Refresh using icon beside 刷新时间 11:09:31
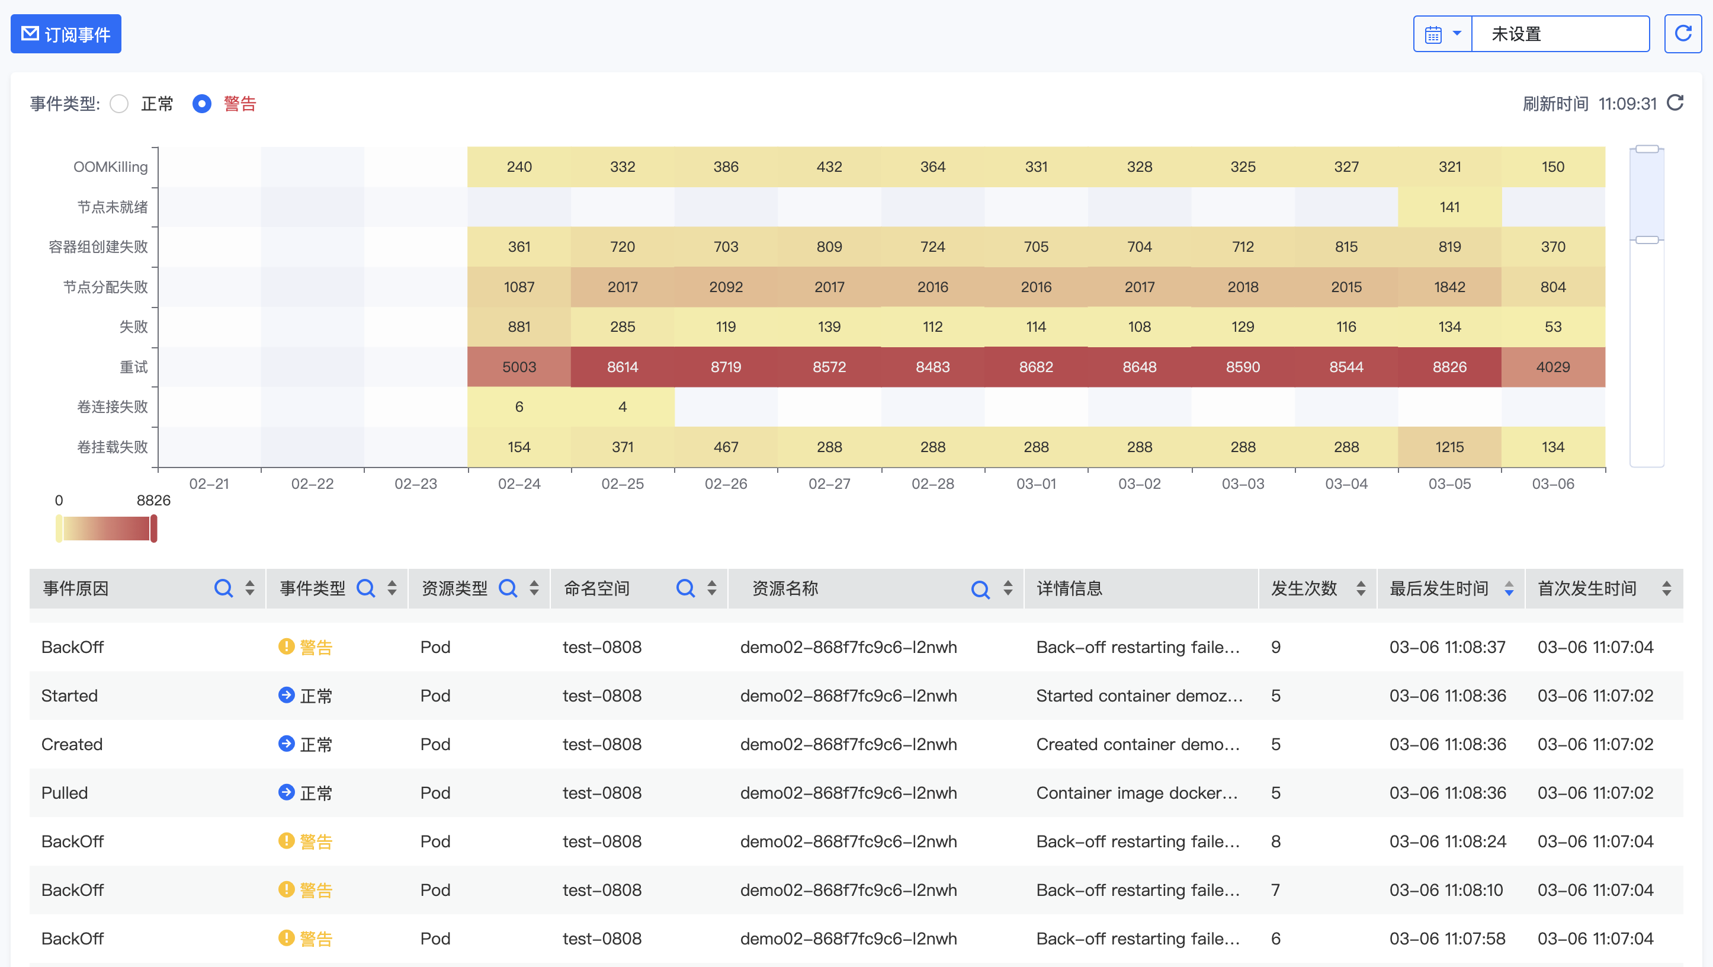Viewport: 1713px width, 967px height. point(1675,103)
